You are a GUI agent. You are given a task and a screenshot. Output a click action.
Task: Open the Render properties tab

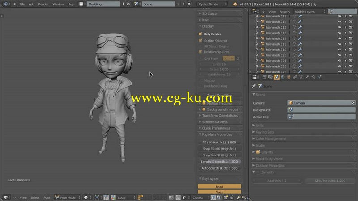click(x=264, y=77)
